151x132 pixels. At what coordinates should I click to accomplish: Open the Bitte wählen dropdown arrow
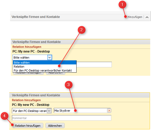click(50, 58)
